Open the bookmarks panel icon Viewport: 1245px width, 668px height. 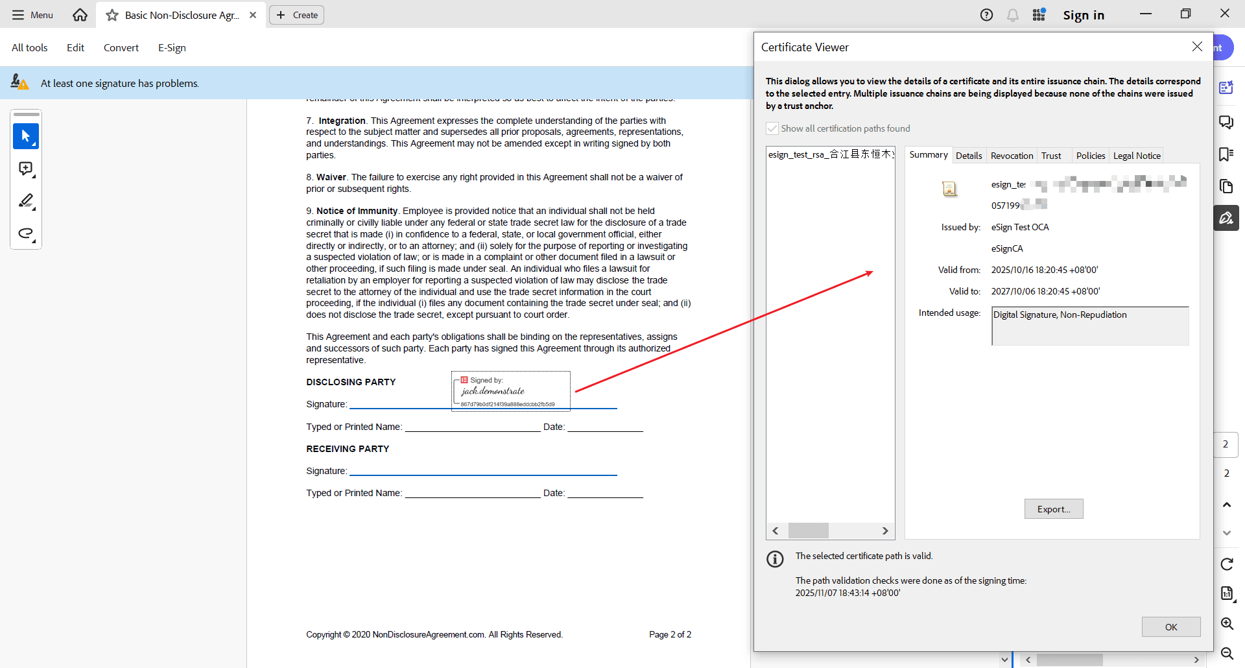tap(1226, 154)
